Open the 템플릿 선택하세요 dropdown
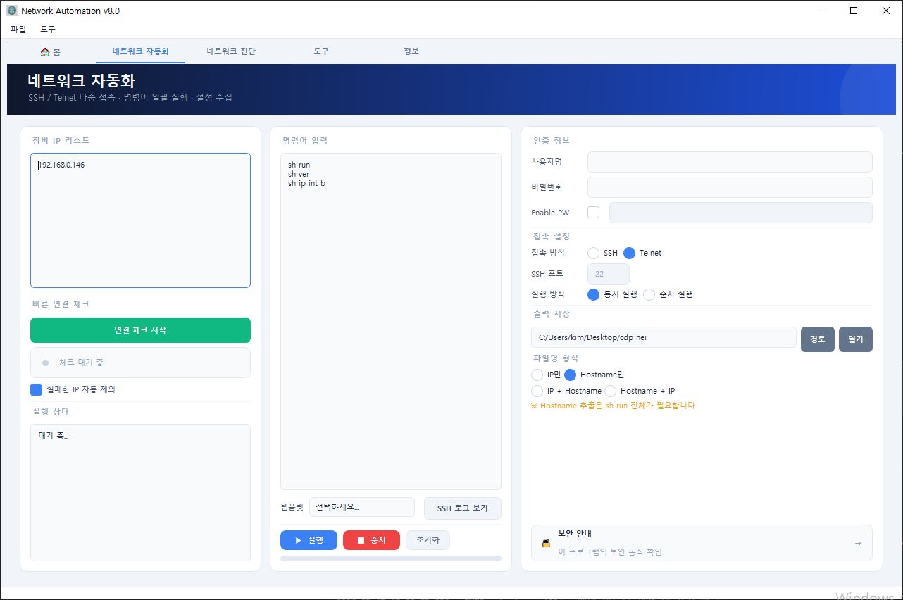This screenshot has width=903, height=600. [x=361, y=507]
